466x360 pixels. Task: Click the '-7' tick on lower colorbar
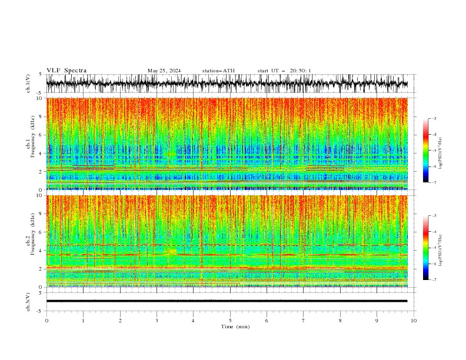click(x=434, y=280)
